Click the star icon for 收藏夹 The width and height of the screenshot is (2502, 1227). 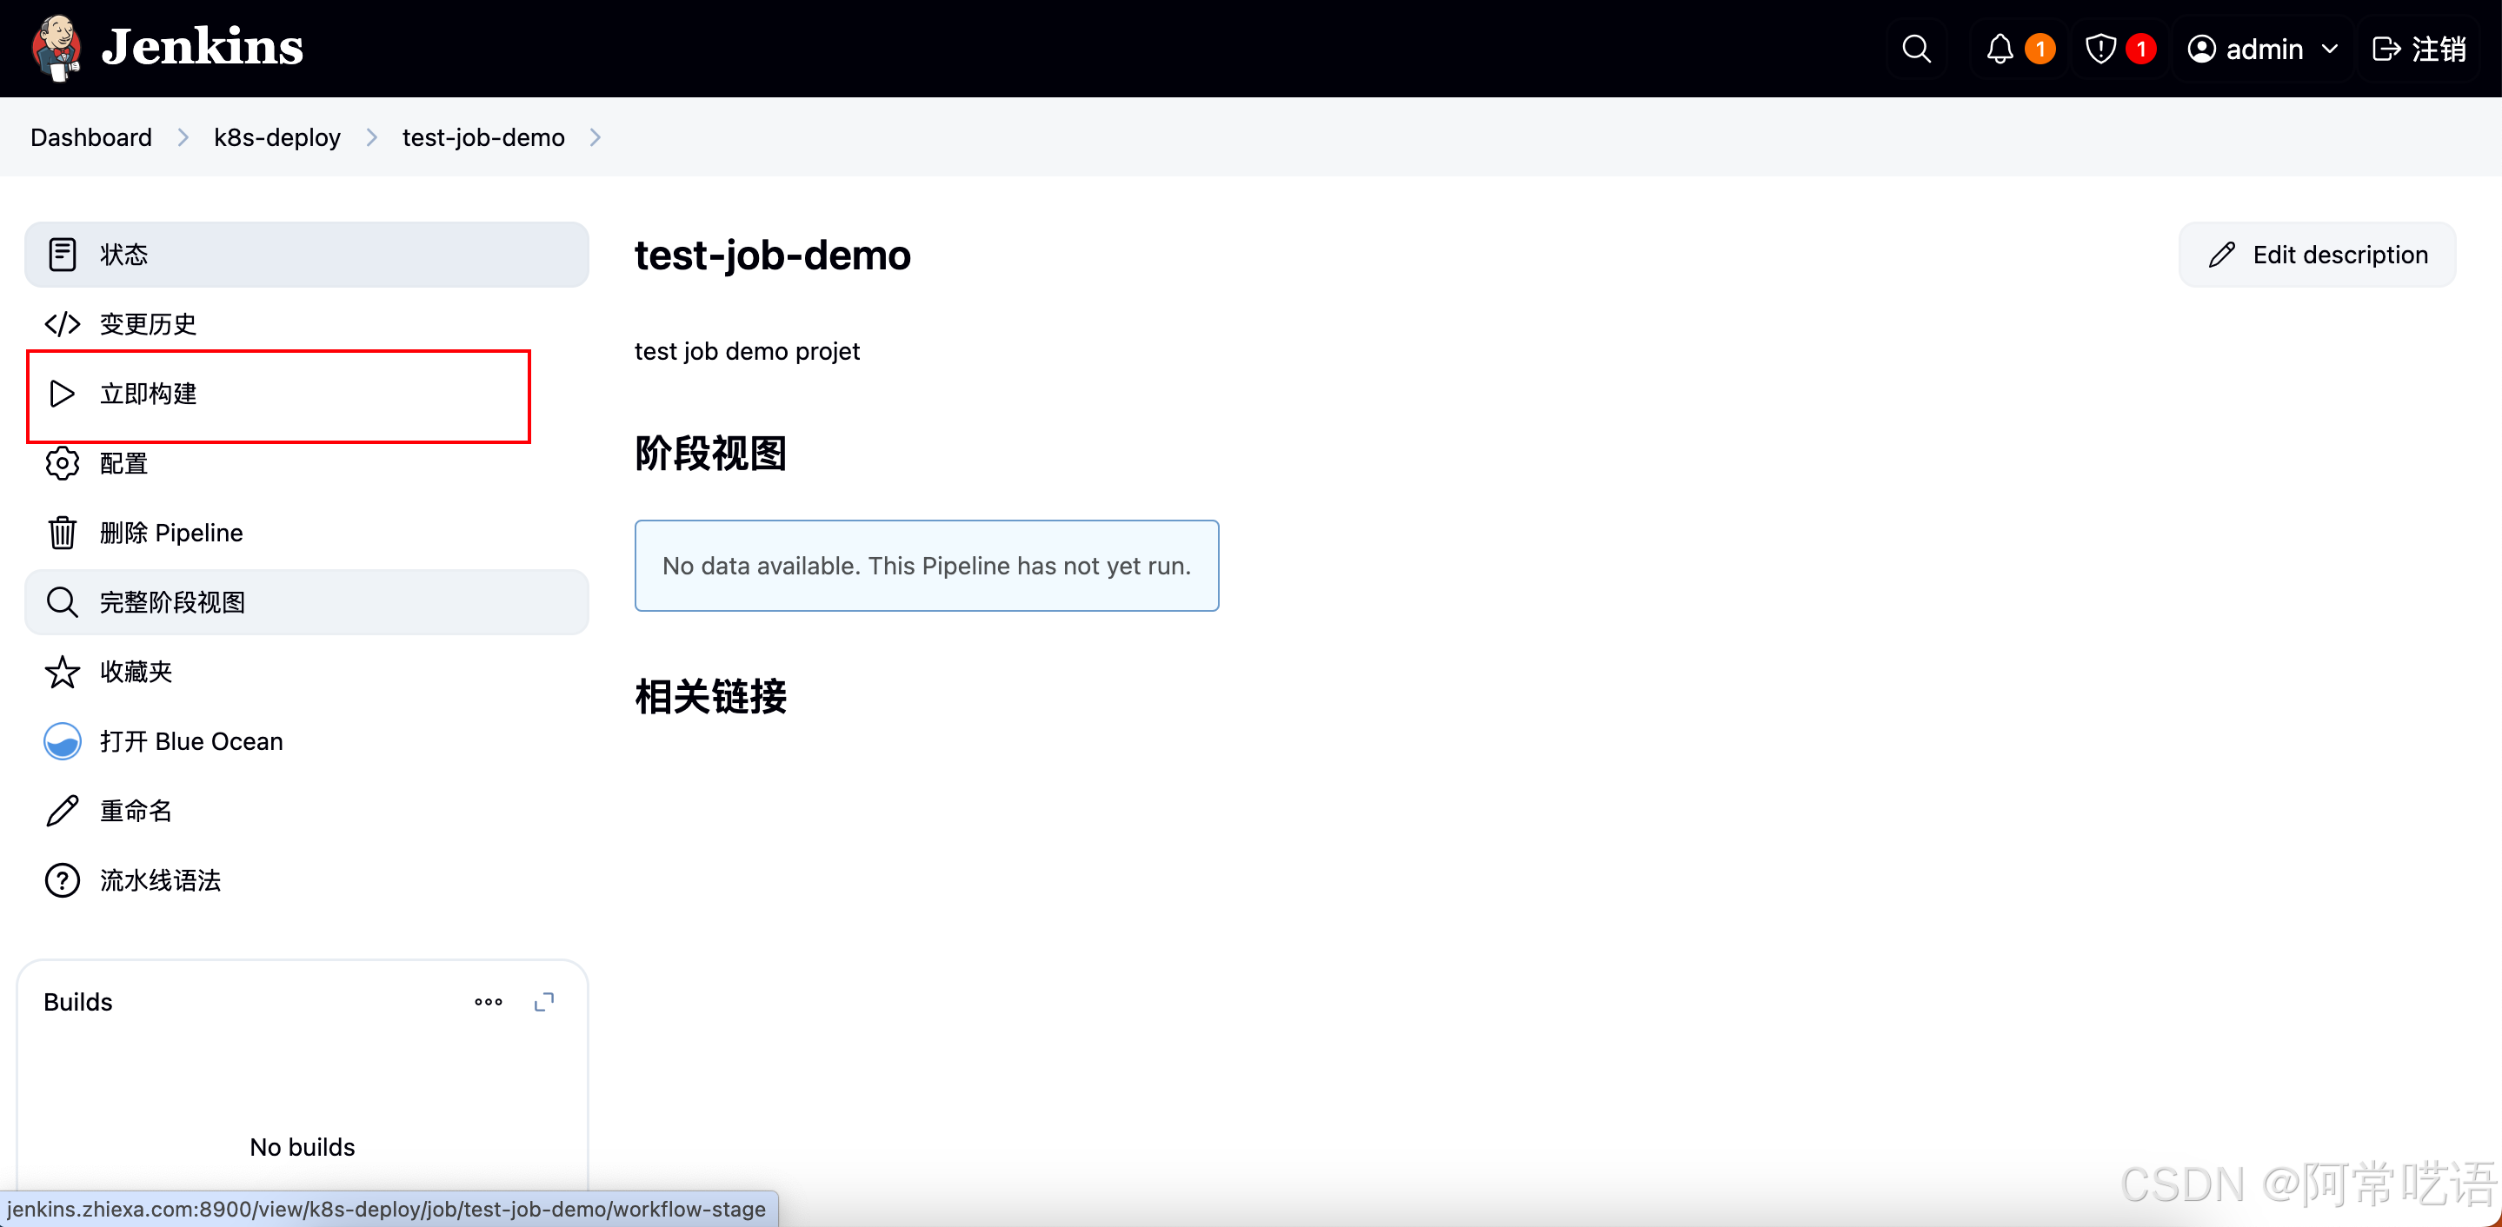63,672
